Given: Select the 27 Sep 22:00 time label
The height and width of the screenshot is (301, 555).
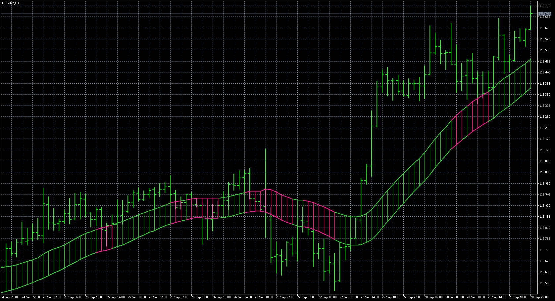Looking at the screenshot, I should (x=412, y=297).
